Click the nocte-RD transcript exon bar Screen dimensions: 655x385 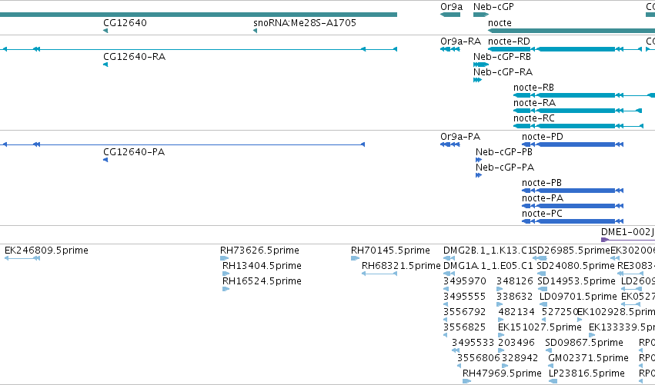pos(576,49)
